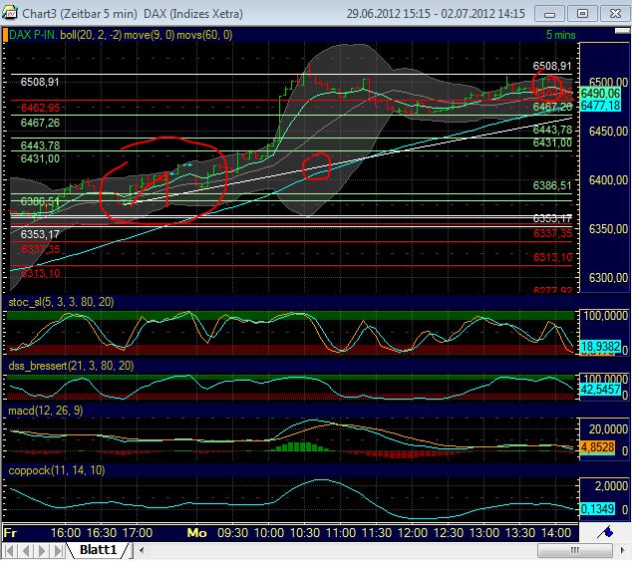Click the 2,0000 coppock axis label
This screenshot has height=561, width=632.
611,486
